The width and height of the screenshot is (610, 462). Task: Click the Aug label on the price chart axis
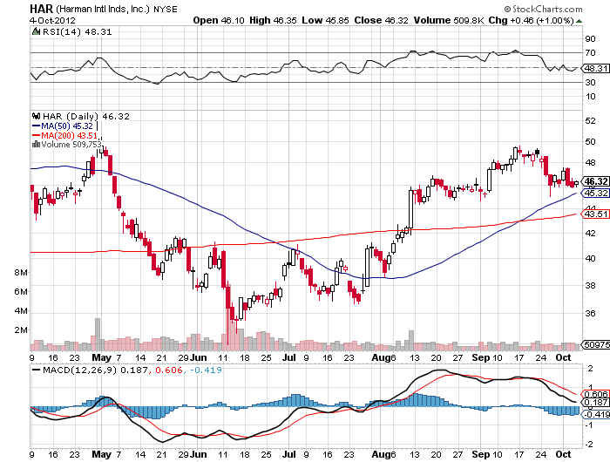381,357
